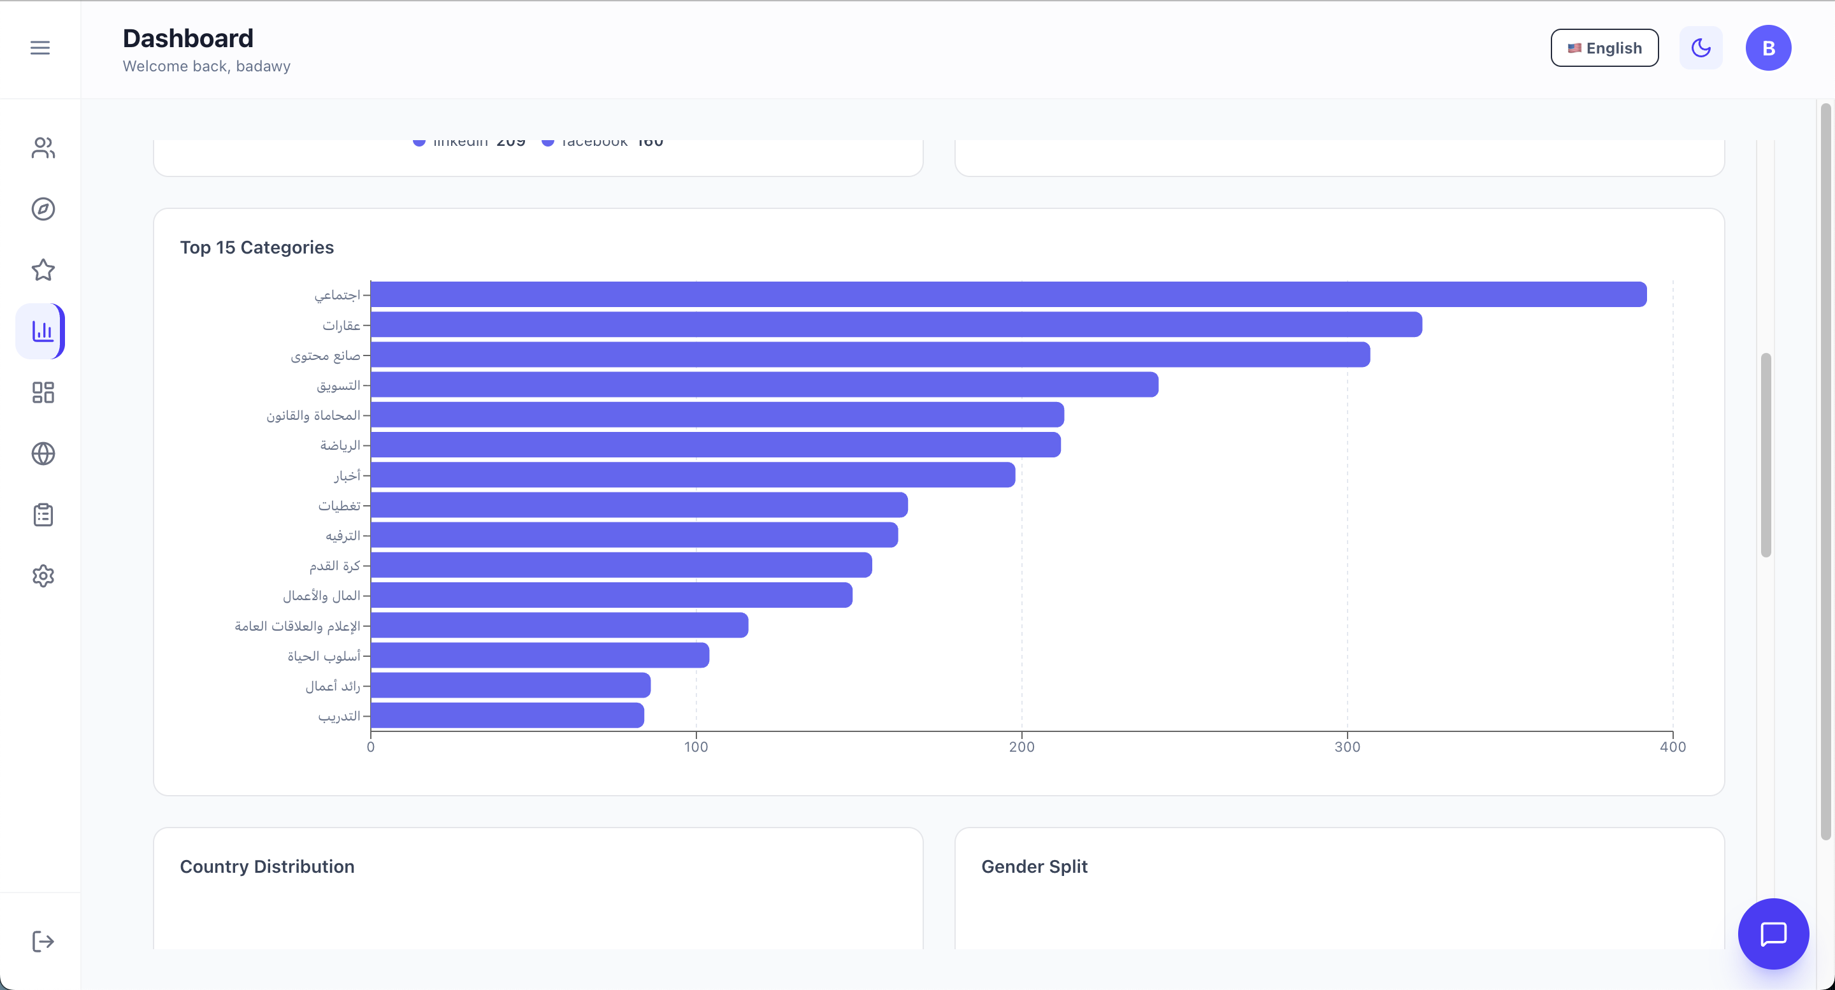Click the الرياضة bar in chart
The image size is (1835, 990).
pos(716,445)
